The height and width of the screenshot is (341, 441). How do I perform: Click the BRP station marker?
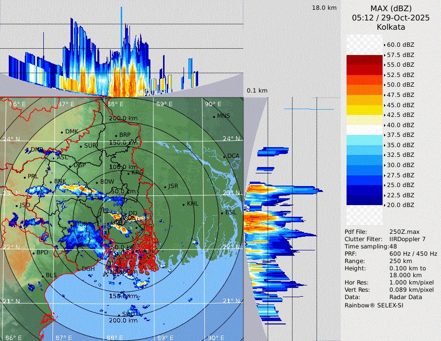[x=116, y=135]
